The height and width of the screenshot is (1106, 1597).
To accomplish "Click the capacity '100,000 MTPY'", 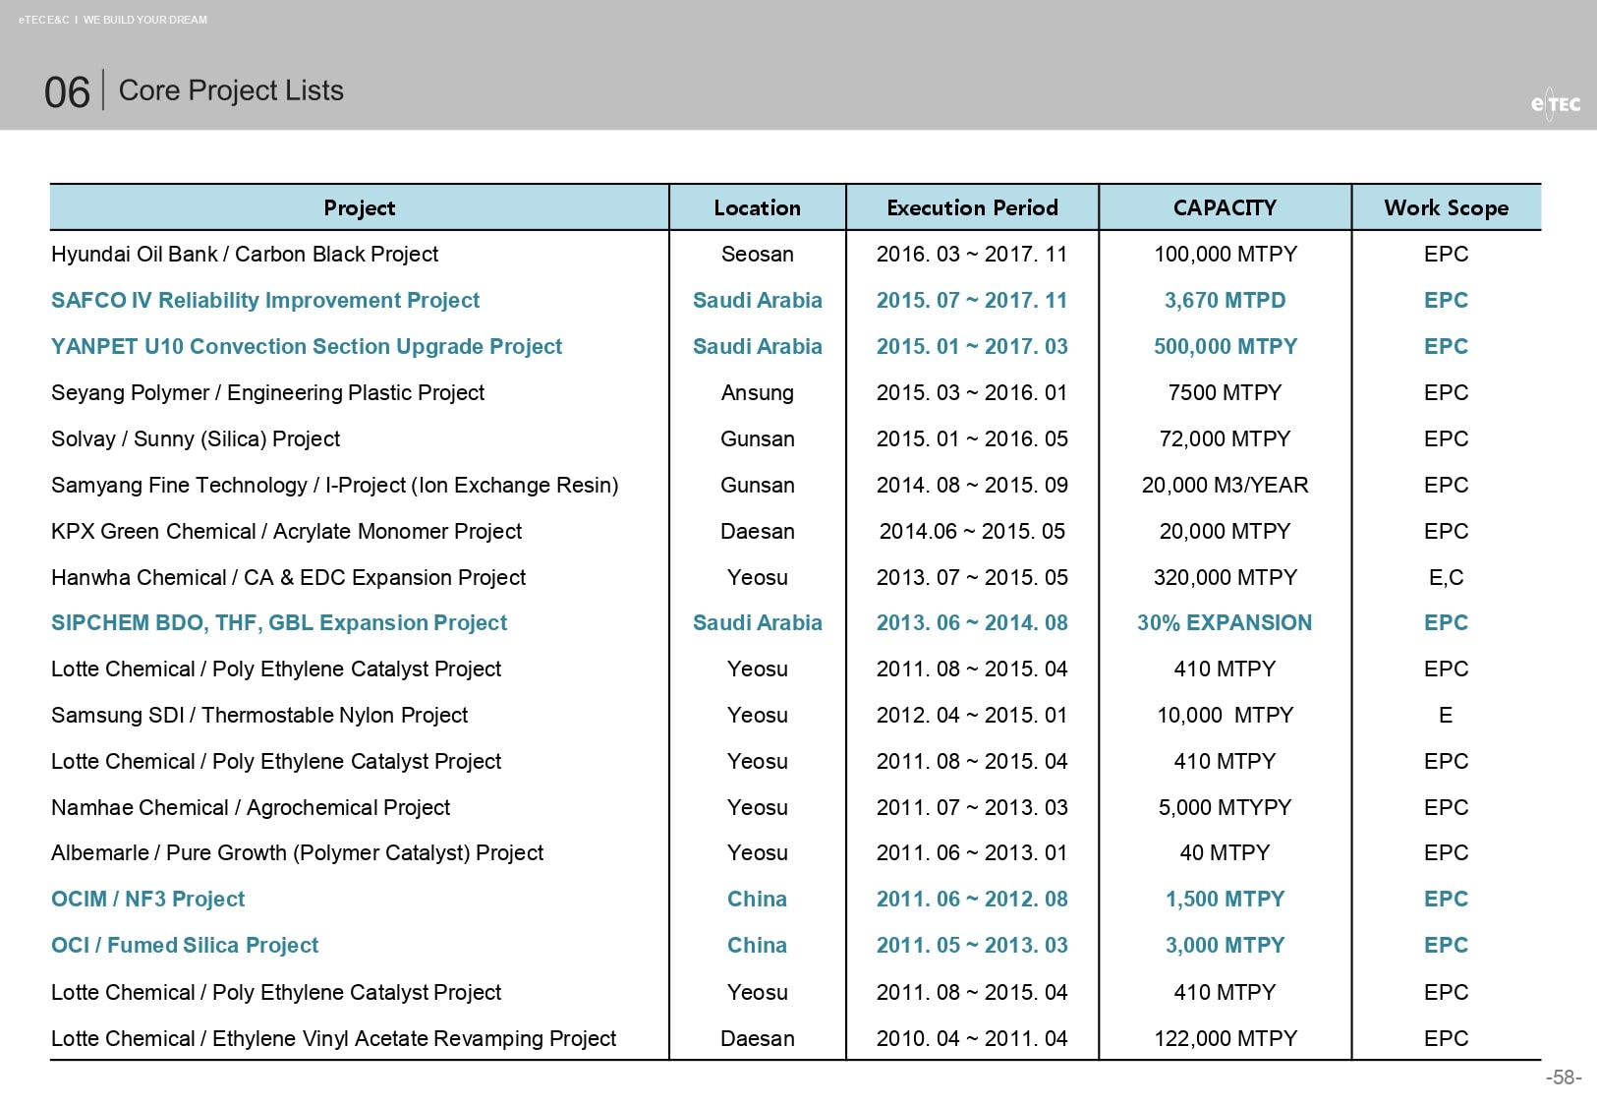I will coord(1225,254).
